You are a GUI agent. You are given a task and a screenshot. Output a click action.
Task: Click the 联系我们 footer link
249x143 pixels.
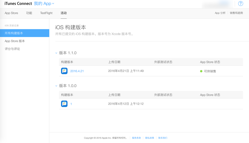(x=163, y=138)
